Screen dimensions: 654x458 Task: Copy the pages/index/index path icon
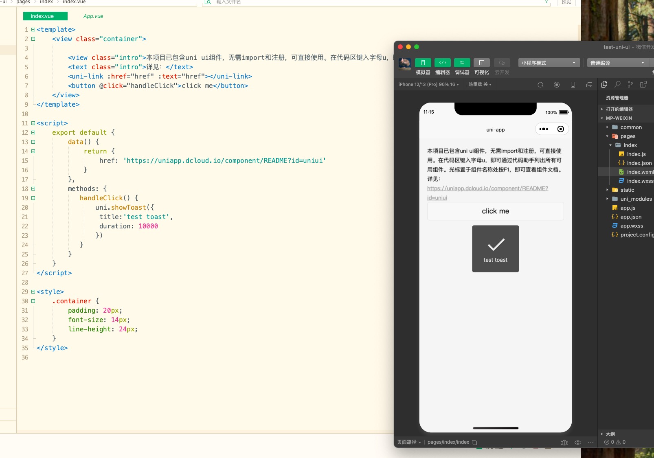pyautogui.click(x=474, y=443)
